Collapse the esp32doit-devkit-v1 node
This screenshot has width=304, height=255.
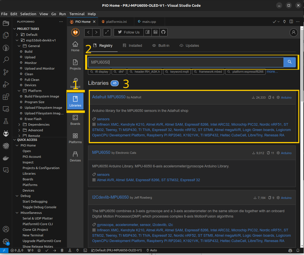click(x=17, y=40)
